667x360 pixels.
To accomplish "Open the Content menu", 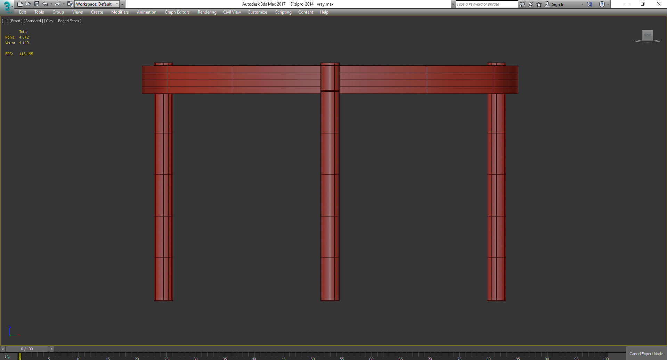I will tap(306, 12).
